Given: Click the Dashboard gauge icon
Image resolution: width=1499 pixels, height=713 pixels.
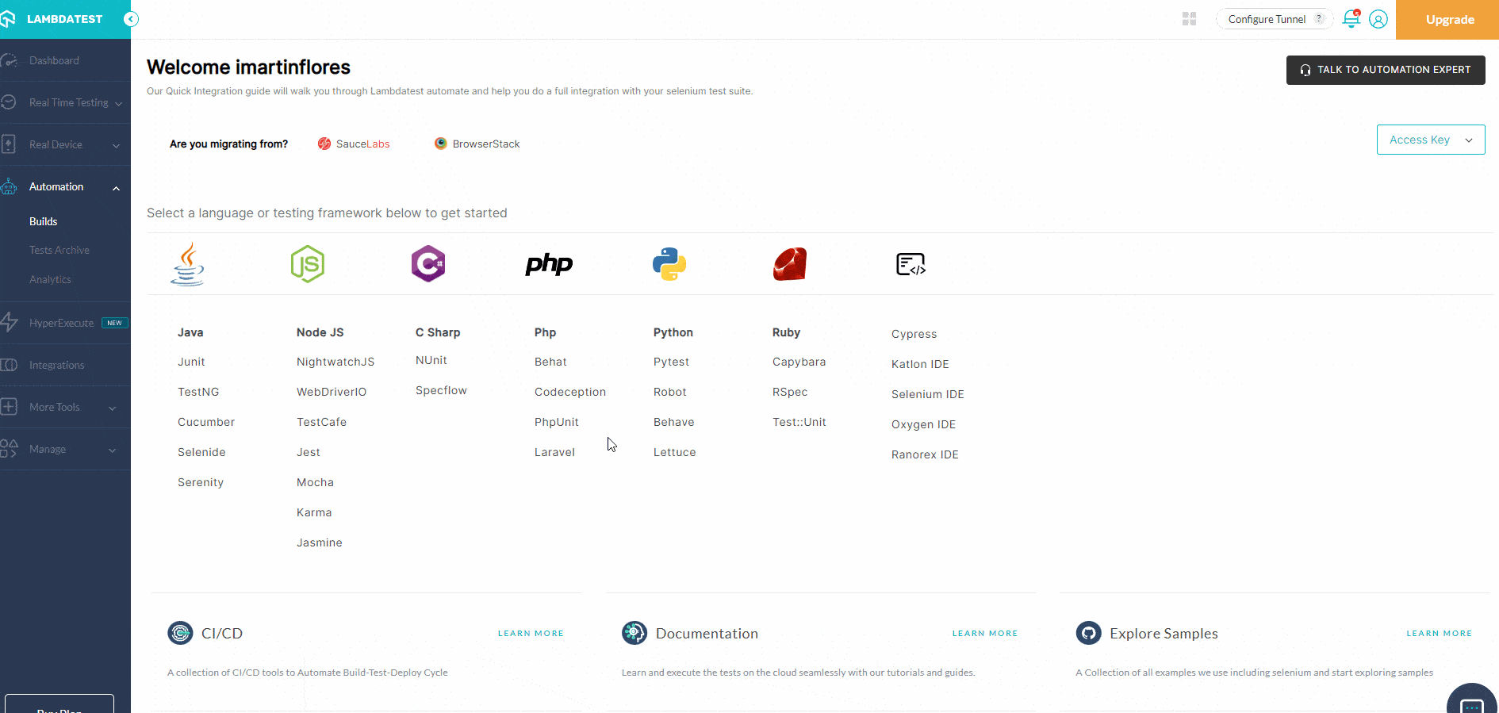Looking at the screenshot, I should click(9, 60).
